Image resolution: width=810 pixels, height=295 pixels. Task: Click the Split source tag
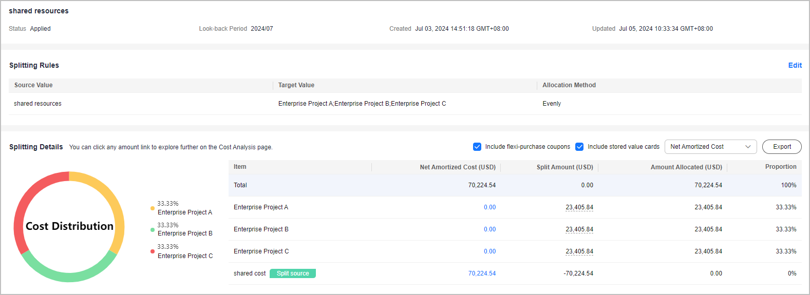(293, 273)
